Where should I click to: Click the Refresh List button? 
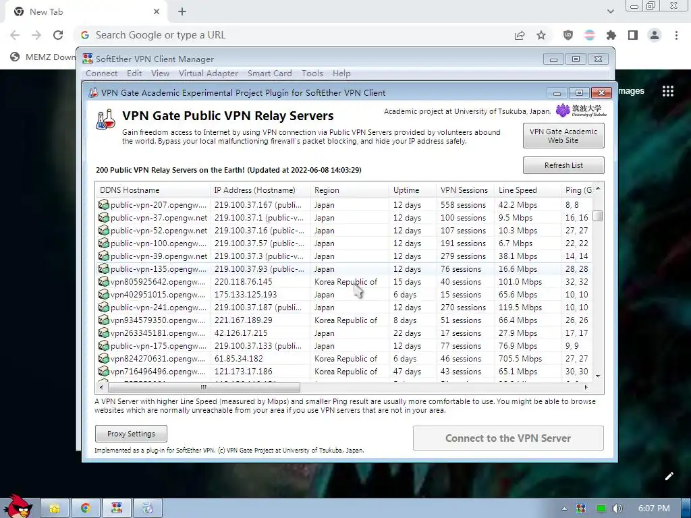pos(563,165)
